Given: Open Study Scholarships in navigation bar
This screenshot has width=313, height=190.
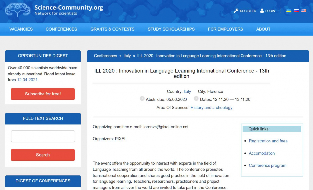Looking at the screenshot, I should 171,29.
